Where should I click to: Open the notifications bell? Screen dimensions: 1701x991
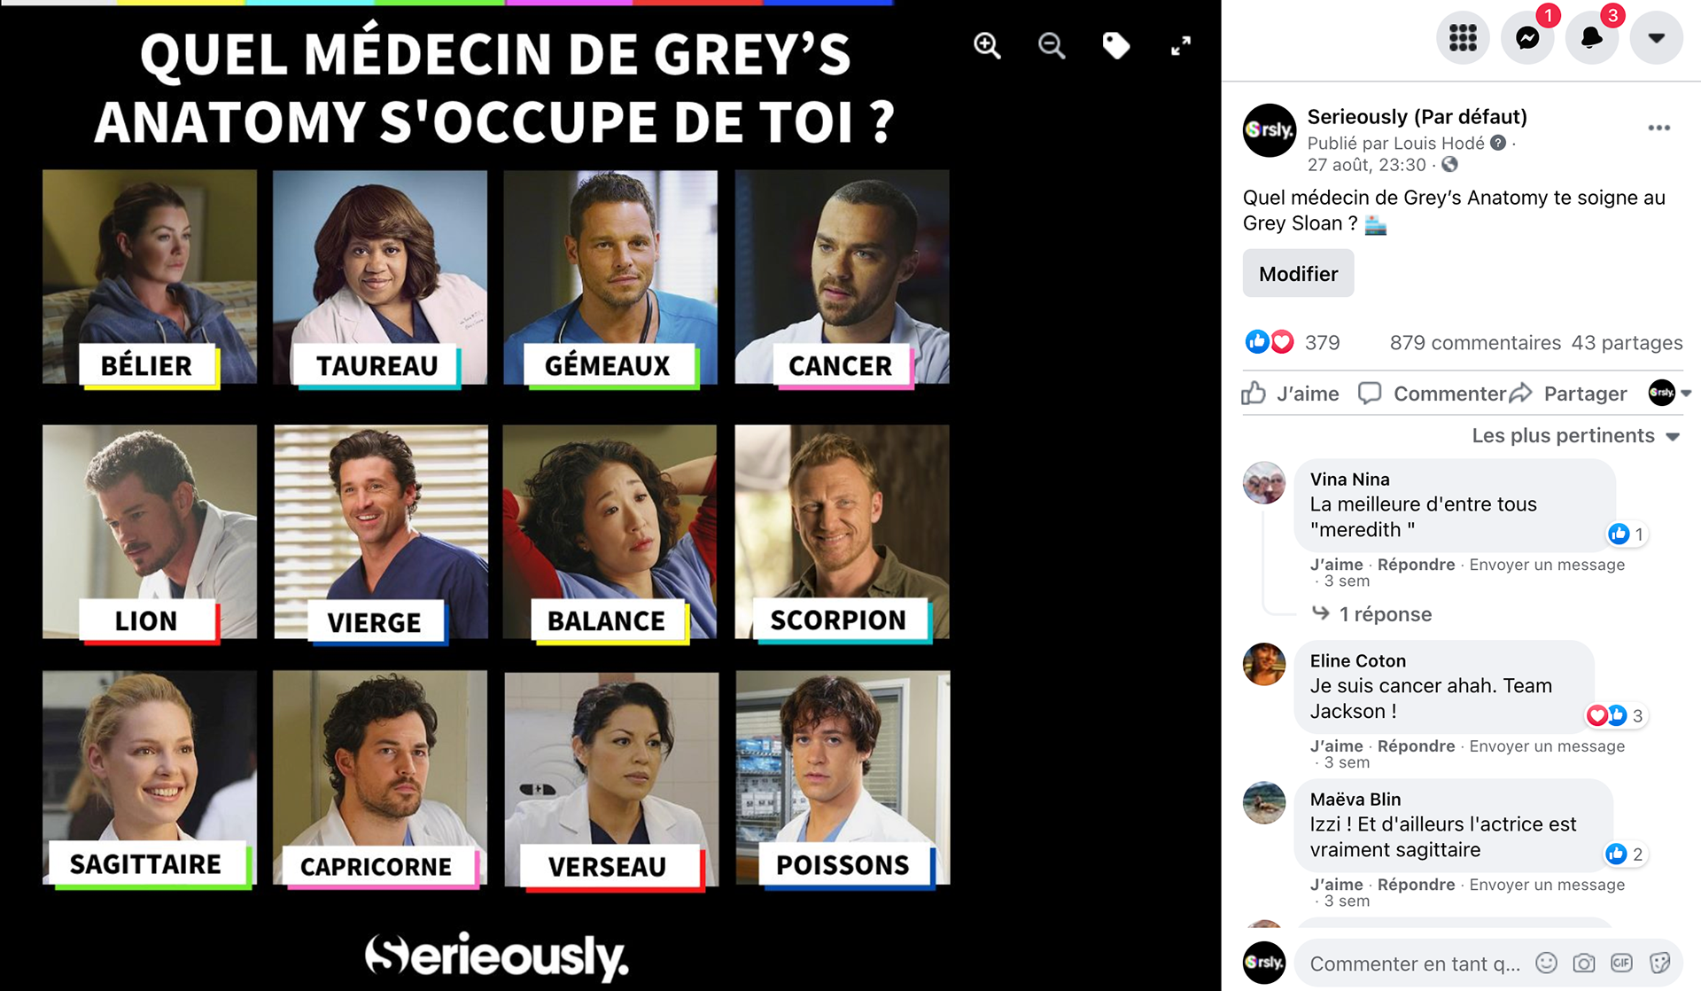1592,38
